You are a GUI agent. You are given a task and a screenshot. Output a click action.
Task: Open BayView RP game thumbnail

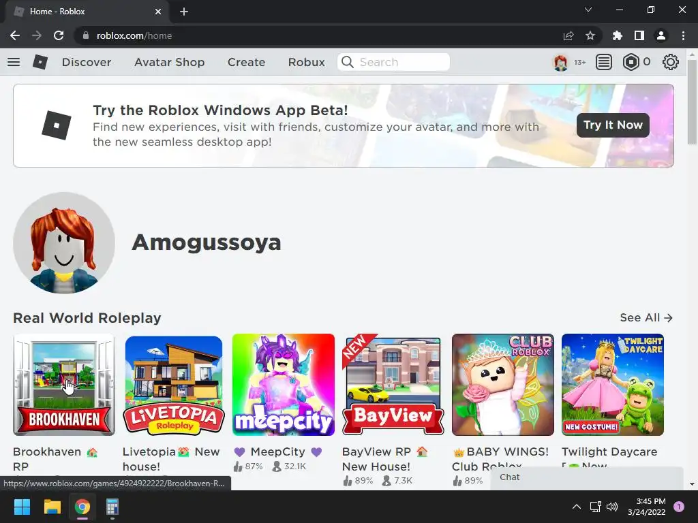pyautogui.click(x=393, y=385)
